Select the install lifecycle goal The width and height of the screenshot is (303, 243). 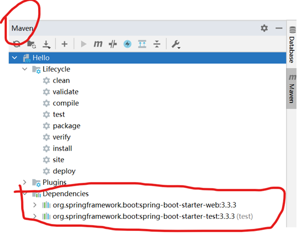pos(62,149)
